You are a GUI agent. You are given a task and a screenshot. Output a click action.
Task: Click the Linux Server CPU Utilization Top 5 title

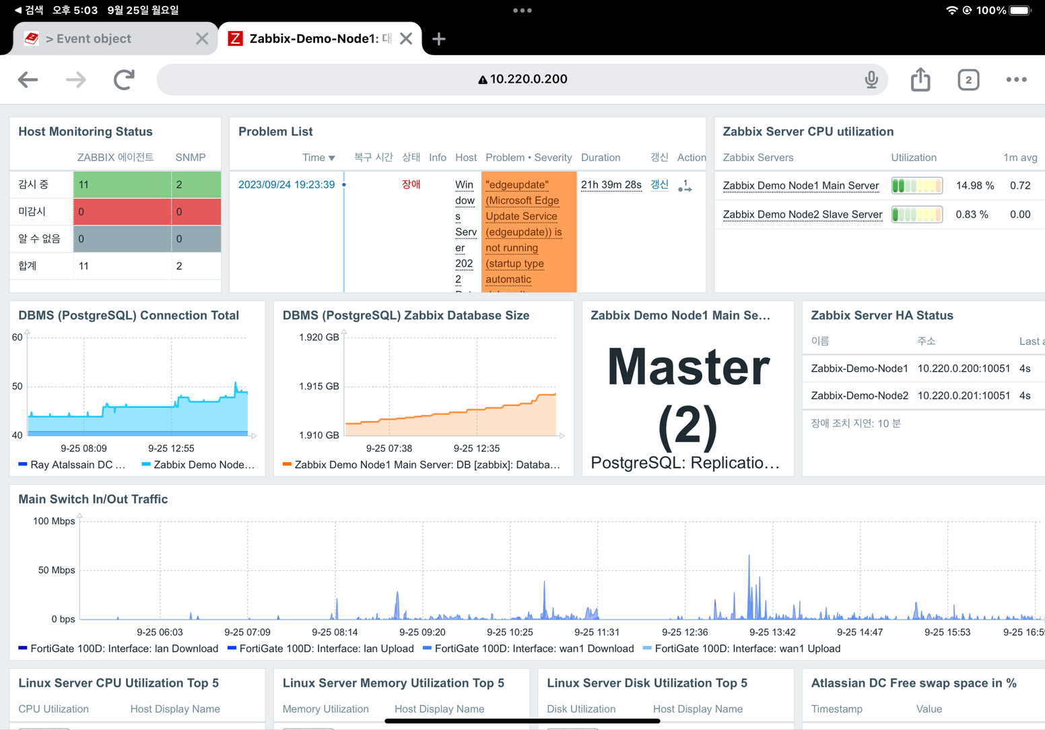pyautogui.click(x=119, y=683)
